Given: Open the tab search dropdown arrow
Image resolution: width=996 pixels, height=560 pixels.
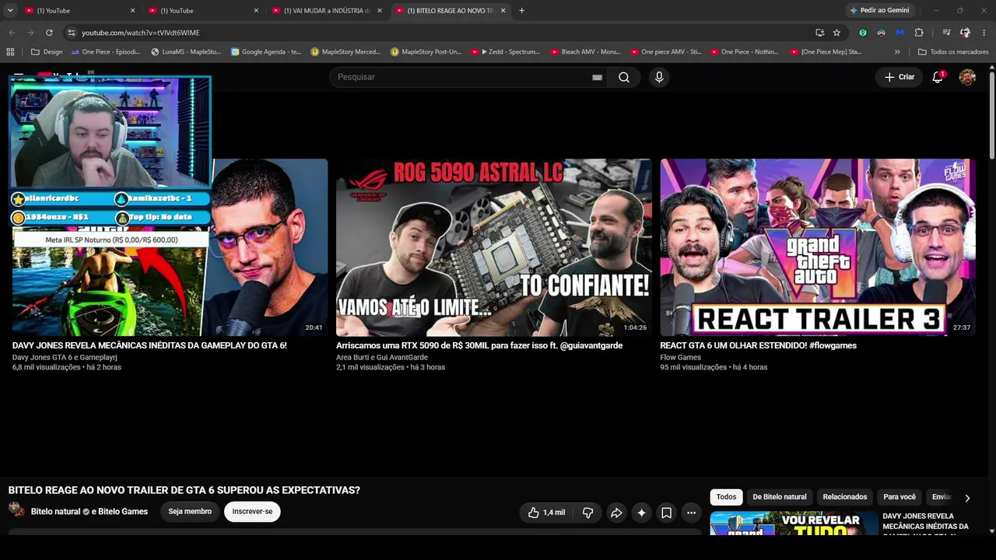Looking at the screenshot, I should tap(9, 11).
